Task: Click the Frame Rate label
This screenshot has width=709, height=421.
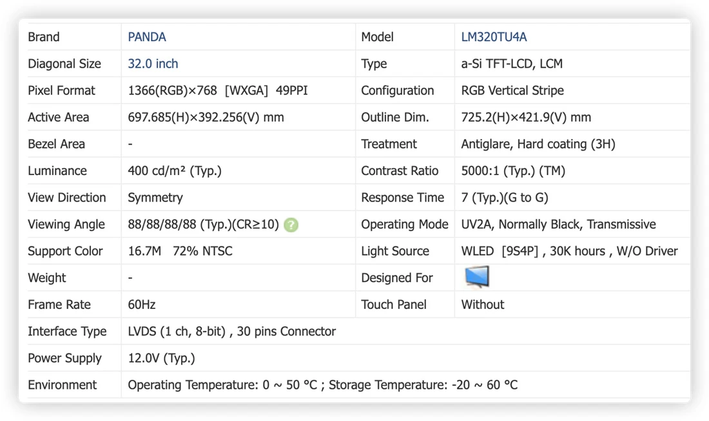Action: coord(59,305)
